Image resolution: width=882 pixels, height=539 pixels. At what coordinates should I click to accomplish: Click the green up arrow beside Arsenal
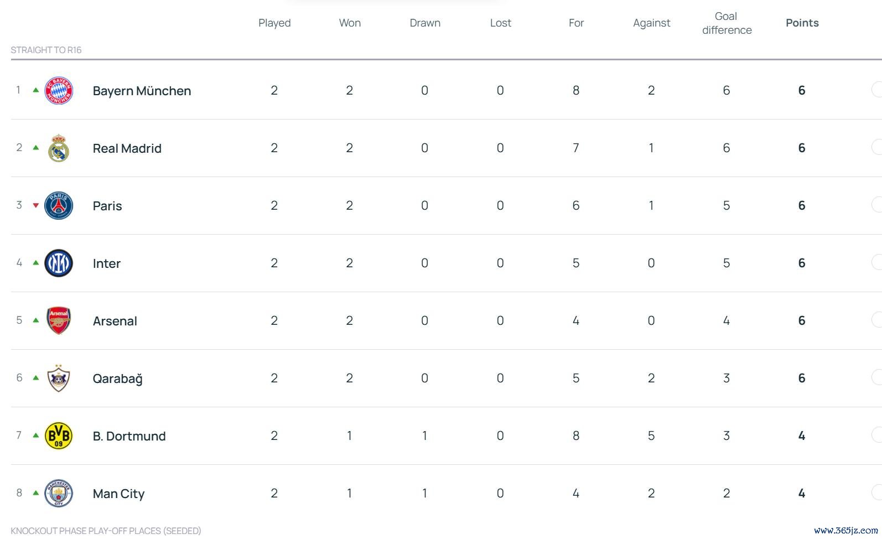click(36, 320)
